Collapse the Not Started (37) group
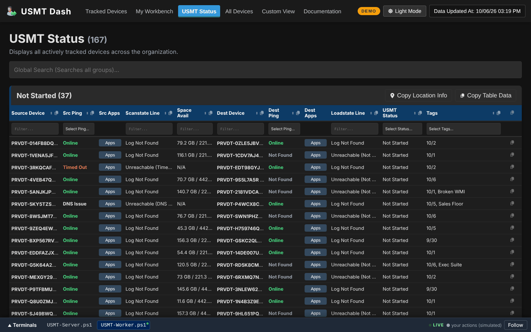This screenshot has width=531, height=332. [44, 96]
